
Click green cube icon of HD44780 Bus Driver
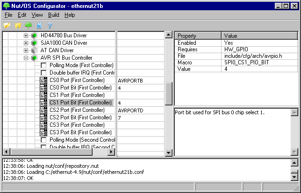(x=35, y=35)
